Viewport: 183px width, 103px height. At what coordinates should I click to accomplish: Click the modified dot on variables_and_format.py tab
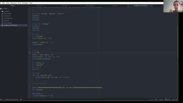point(152,6)
